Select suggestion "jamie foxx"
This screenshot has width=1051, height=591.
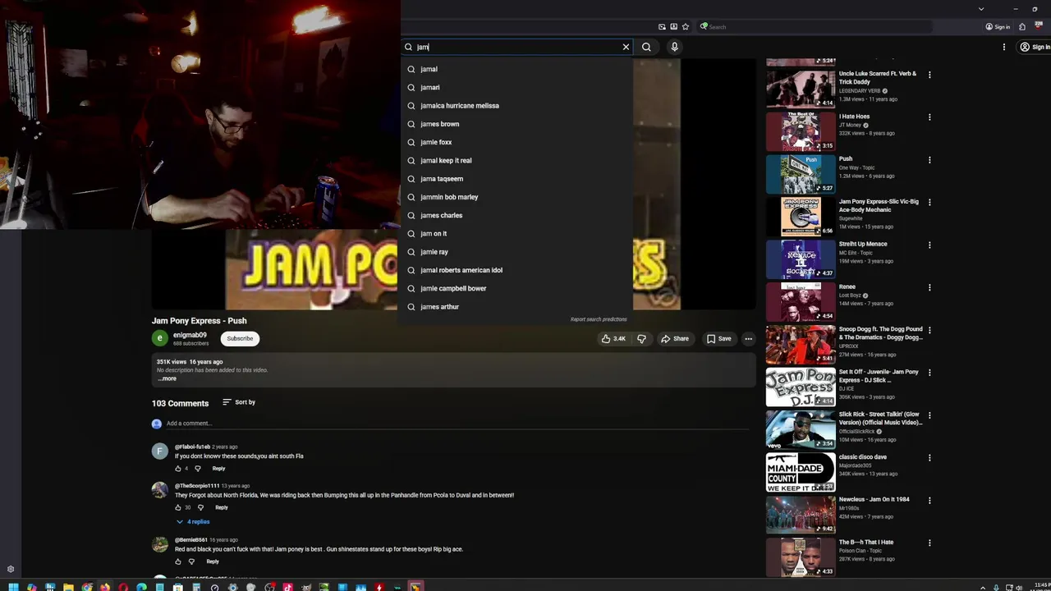(x=516, y=142)
